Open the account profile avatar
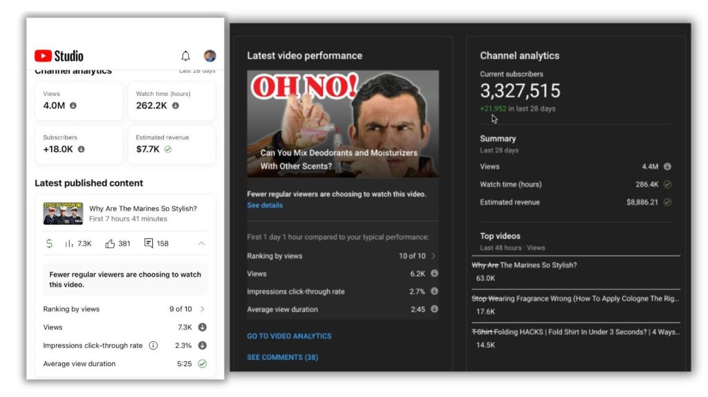This screenshot has width=708, height=397. coord(209,56)
